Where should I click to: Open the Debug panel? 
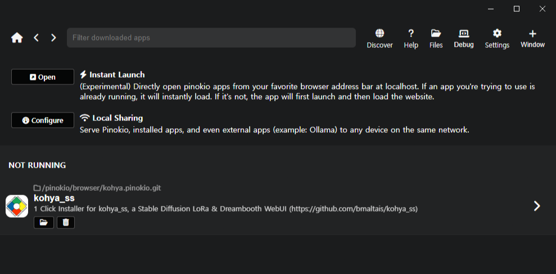pyautogui.click(x=464, y=39)
